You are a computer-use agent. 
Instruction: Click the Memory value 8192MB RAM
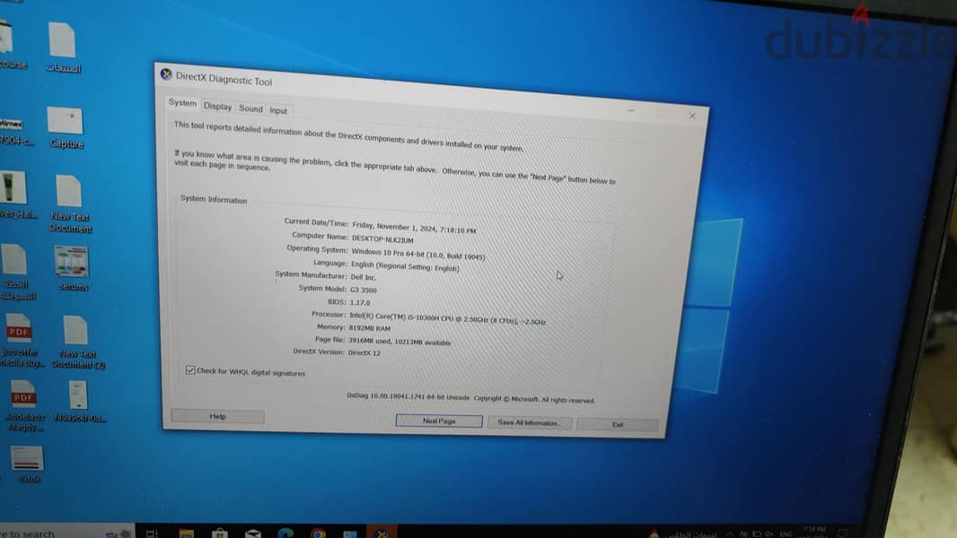[369, 328]
